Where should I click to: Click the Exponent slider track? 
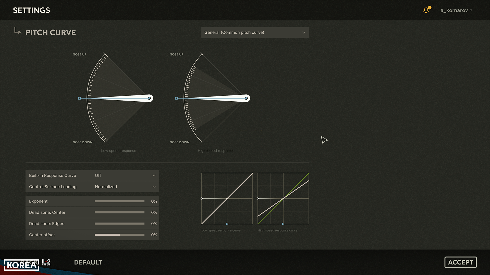pos(119,201)
